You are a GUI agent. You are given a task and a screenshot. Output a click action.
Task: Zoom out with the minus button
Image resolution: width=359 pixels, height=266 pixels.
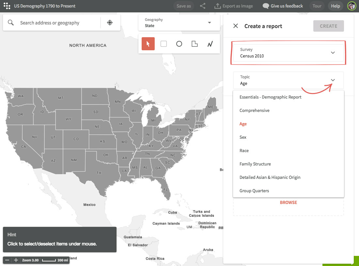click(x=7, y=260)
